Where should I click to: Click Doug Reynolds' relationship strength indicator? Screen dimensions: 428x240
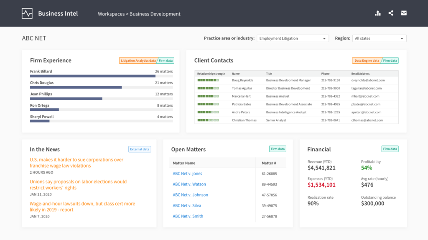pyautogui.click(x=208, y=80)
